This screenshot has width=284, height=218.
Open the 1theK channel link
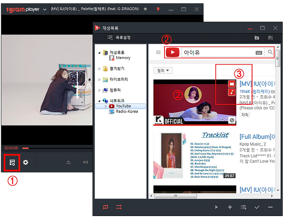(255, 92)
